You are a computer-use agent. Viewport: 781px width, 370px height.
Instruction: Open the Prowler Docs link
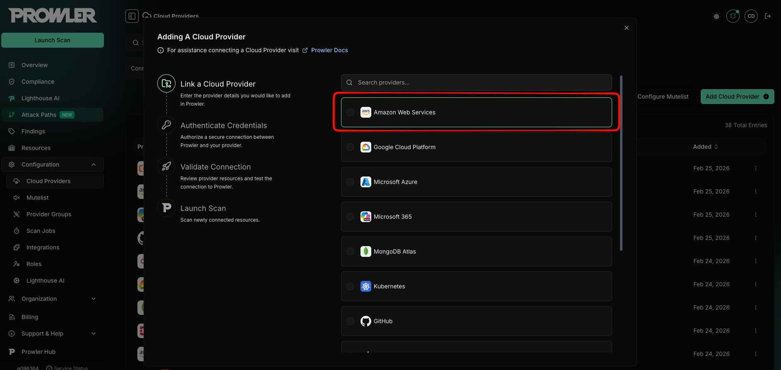pyautogui.click(x=329, y=50)
